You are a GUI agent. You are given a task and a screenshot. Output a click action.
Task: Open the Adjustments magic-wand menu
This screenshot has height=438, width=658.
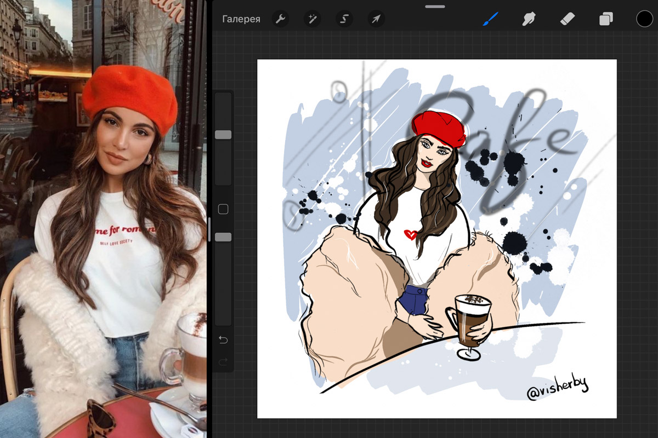[312, 18]
